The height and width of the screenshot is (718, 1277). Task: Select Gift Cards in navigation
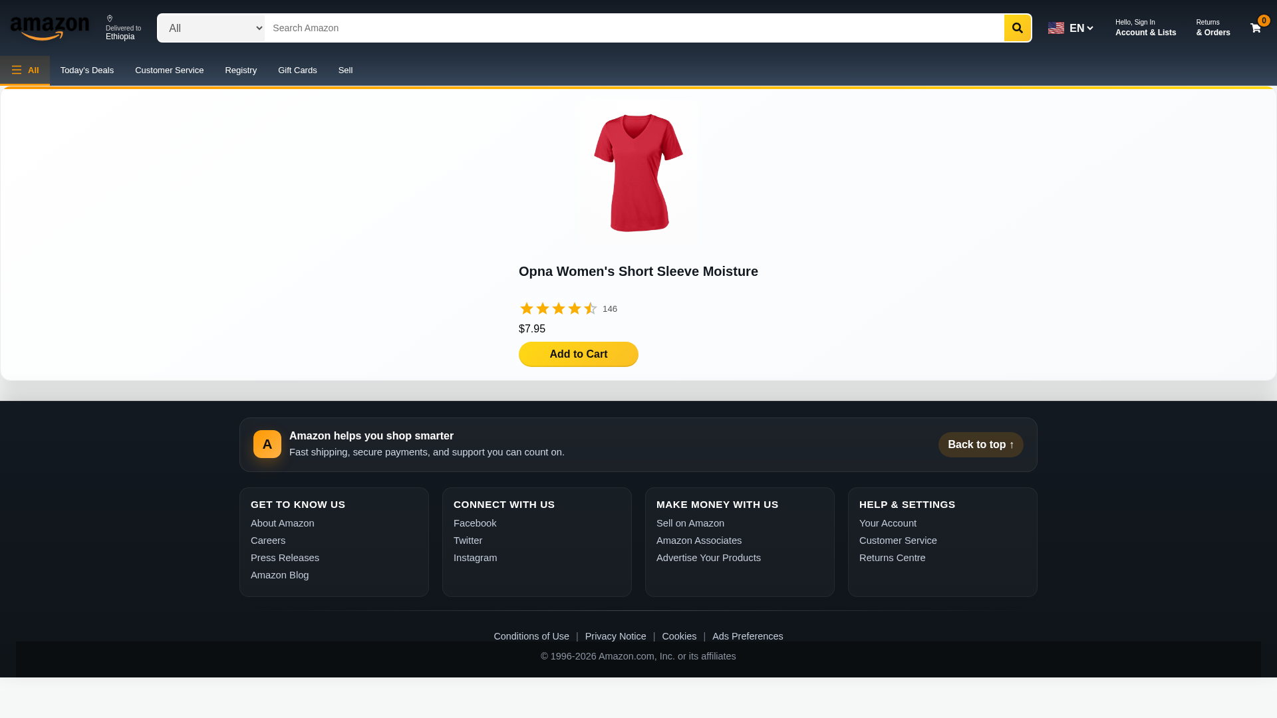point(297,70)
